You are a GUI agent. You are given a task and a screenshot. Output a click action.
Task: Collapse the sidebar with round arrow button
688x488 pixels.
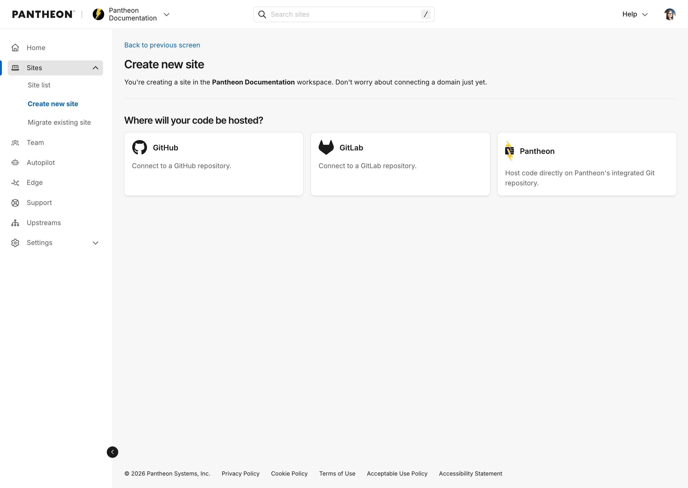(112, 452)
